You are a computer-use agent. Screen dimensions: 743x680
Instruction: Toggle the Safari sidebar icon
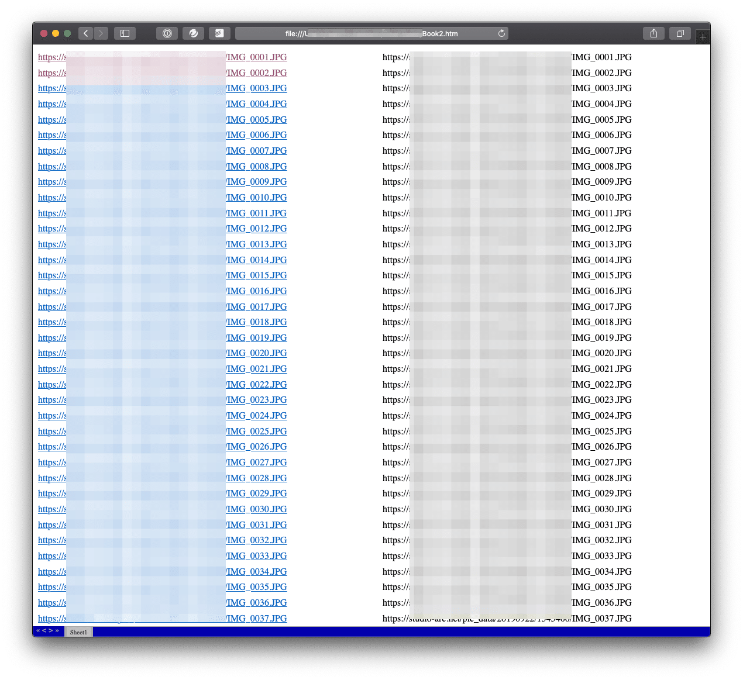click(125, 33)
